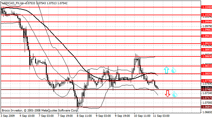Select the thumbs-up icon beside the down arrow
The width and height of the screenshot is (212, 118).
(x=175, y=94)
